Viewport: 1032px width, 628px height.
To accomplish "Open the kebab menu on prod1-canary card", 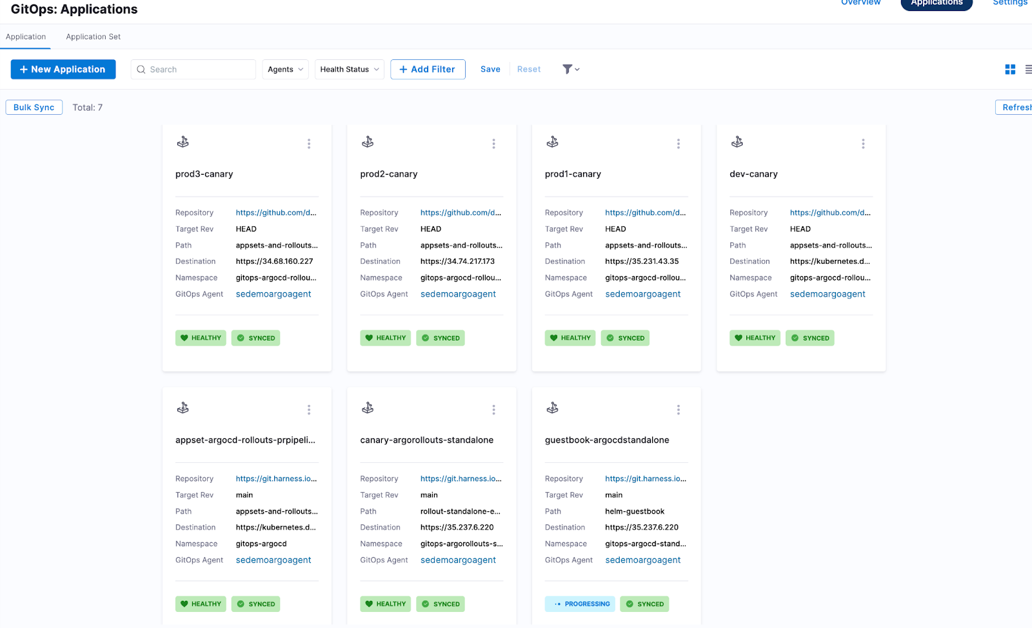I will [678, 144].
